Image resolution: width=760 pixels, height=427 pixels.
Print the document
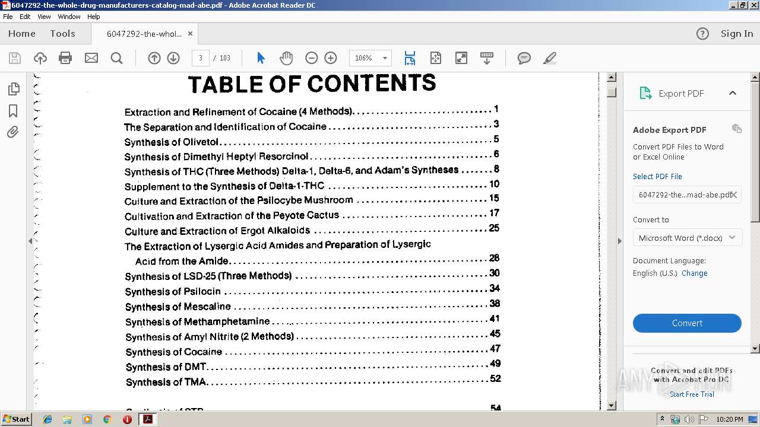click(x=65, y=58)
